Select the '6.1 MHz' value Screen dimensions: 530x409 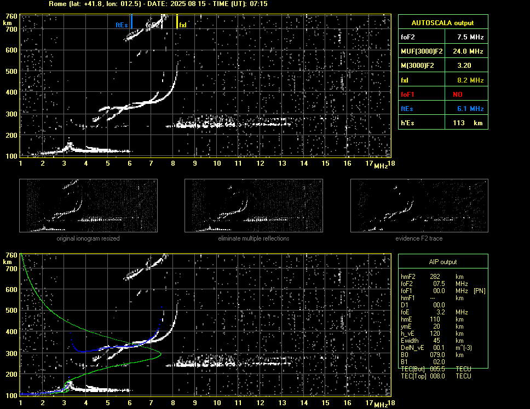470,109
